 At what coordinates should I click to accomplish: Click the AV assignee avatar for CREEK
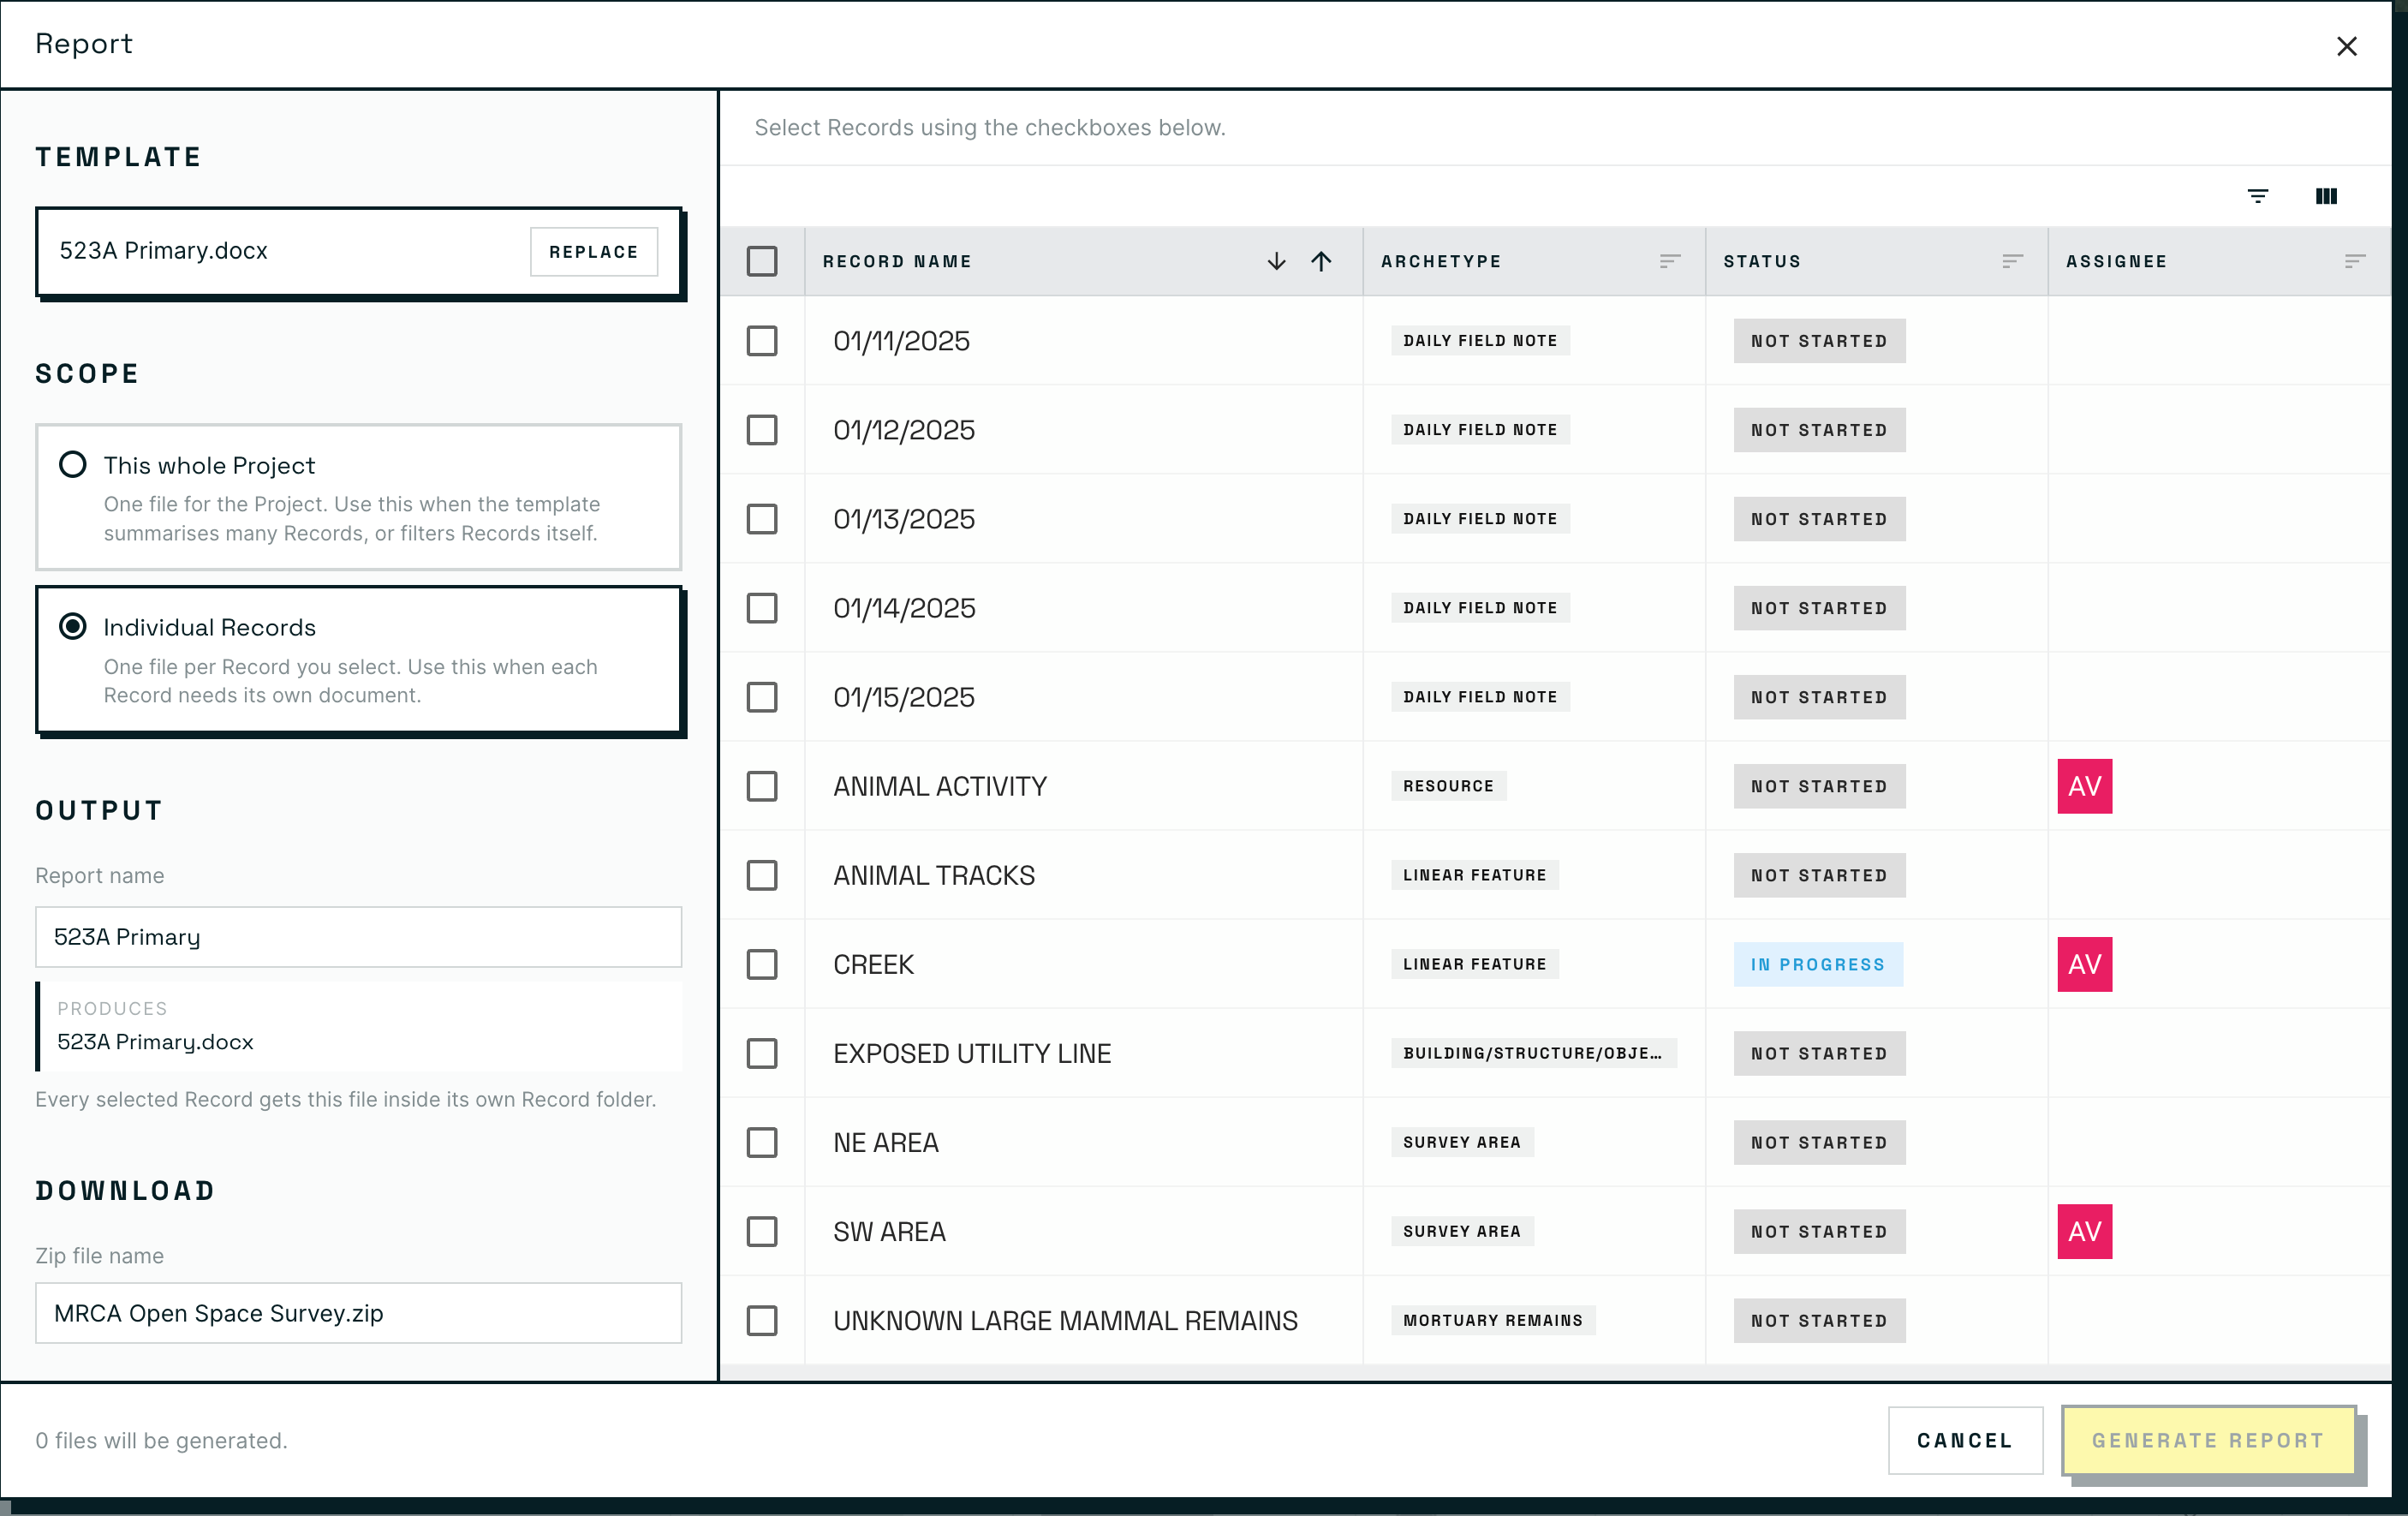(x=2084, y=964)
